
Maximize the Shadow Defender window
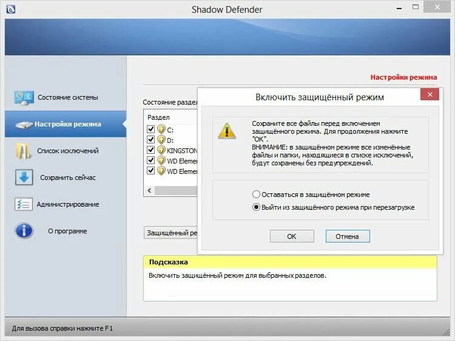pos(416,7)
